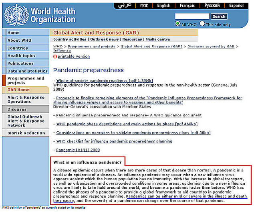The width and height of the screenshot is (254, 212).
Task: Open Proposals to finalize remaining elements link
Action: [x=147, y=100]
